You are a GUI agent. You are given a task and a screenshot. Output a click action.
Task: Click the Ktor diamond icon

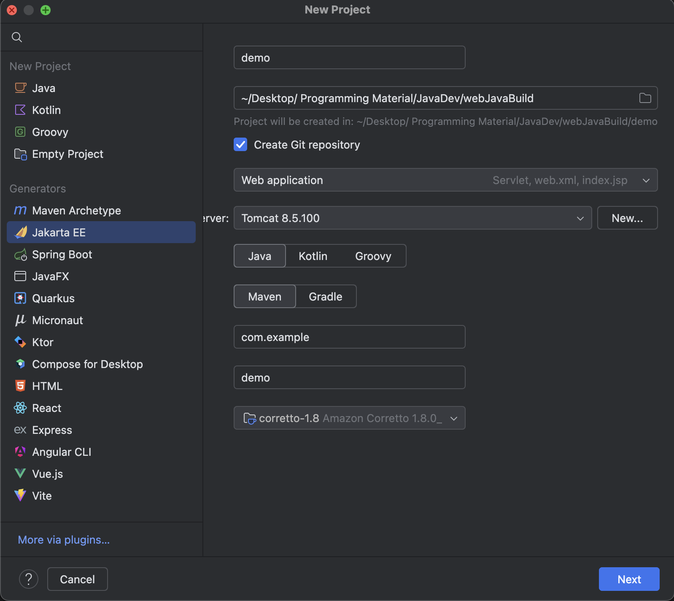20,342
